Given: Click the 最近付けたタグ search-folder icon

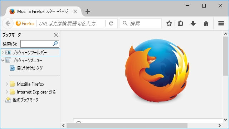Looking at the screenshot, I should [13, 68].
